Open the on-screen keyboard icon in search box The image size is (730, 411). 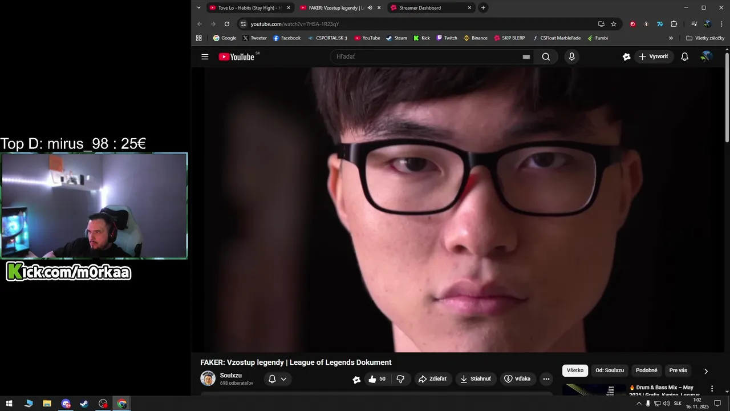point(526,57)
